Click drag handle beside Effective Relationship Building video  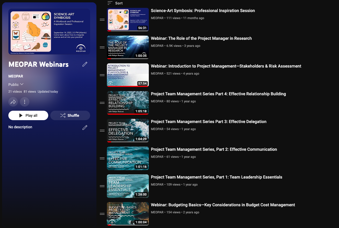102,103
